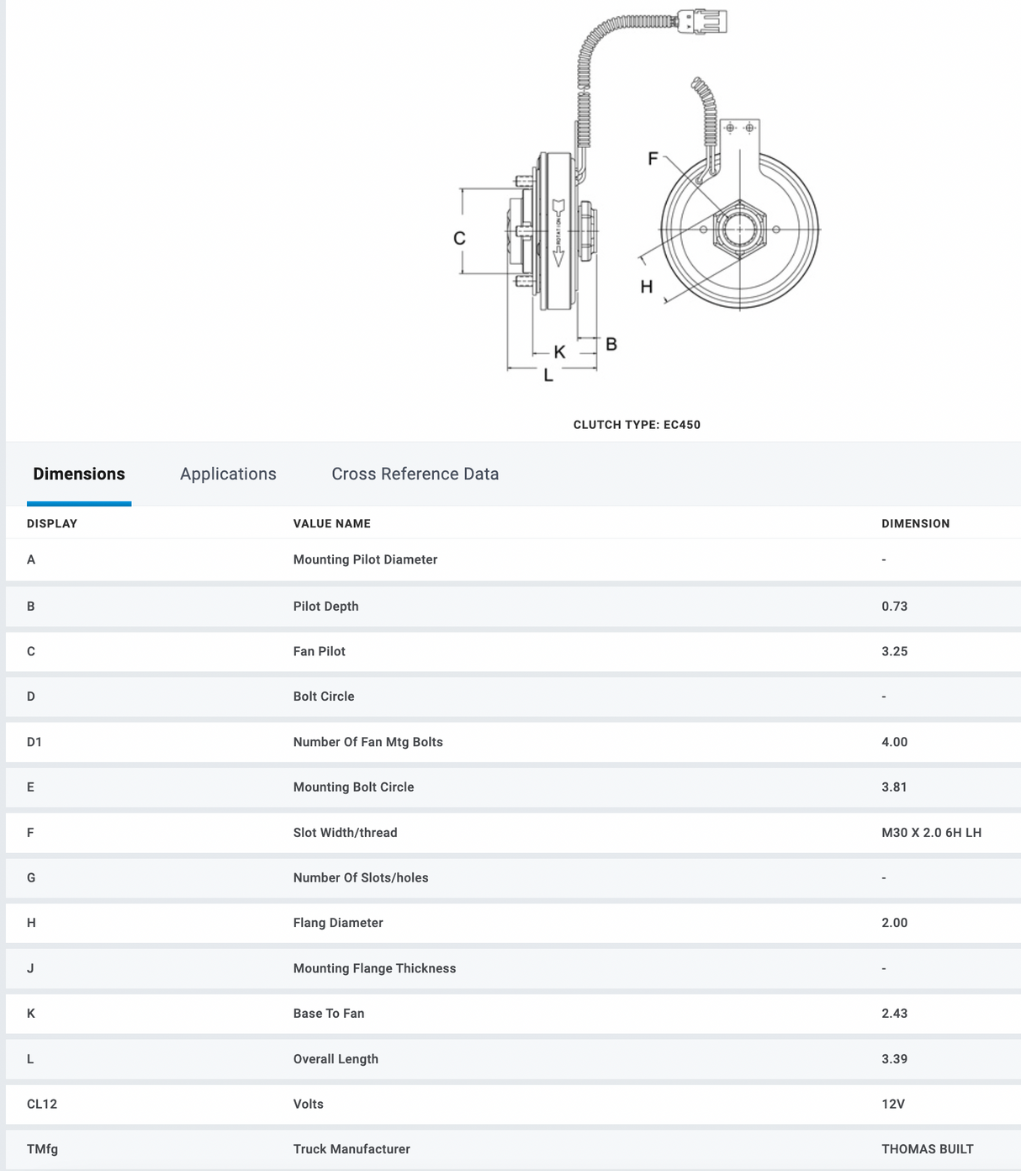Click the DIMENSION column header
1021x1171 pixels.
pyautogui.click(x=915, y=523)
